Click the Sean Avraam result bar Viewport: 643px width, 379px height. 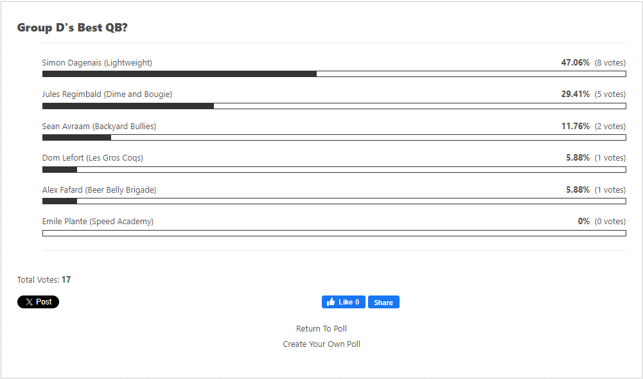(x=334, y=137)
